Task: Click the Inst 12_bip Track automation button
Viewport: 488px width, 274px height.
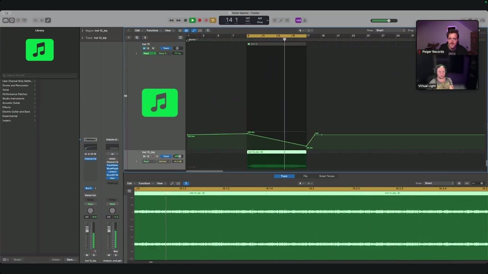Action: pos(166,156)
